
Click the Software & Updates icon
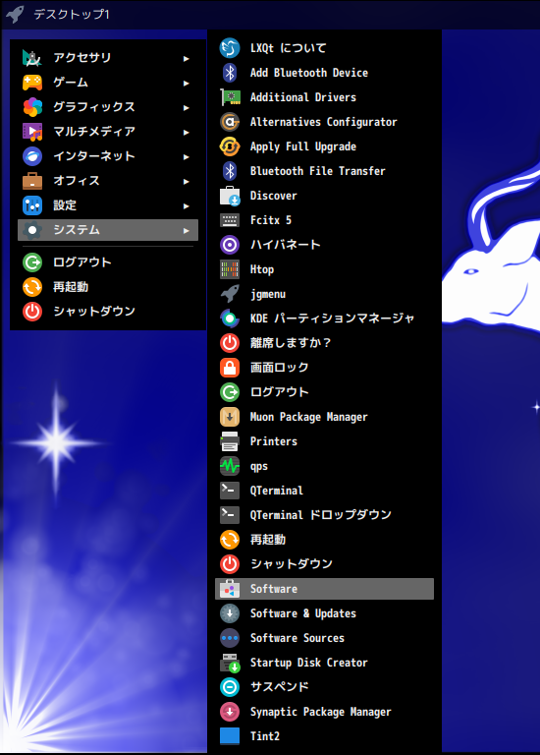[x=230, y=613]
